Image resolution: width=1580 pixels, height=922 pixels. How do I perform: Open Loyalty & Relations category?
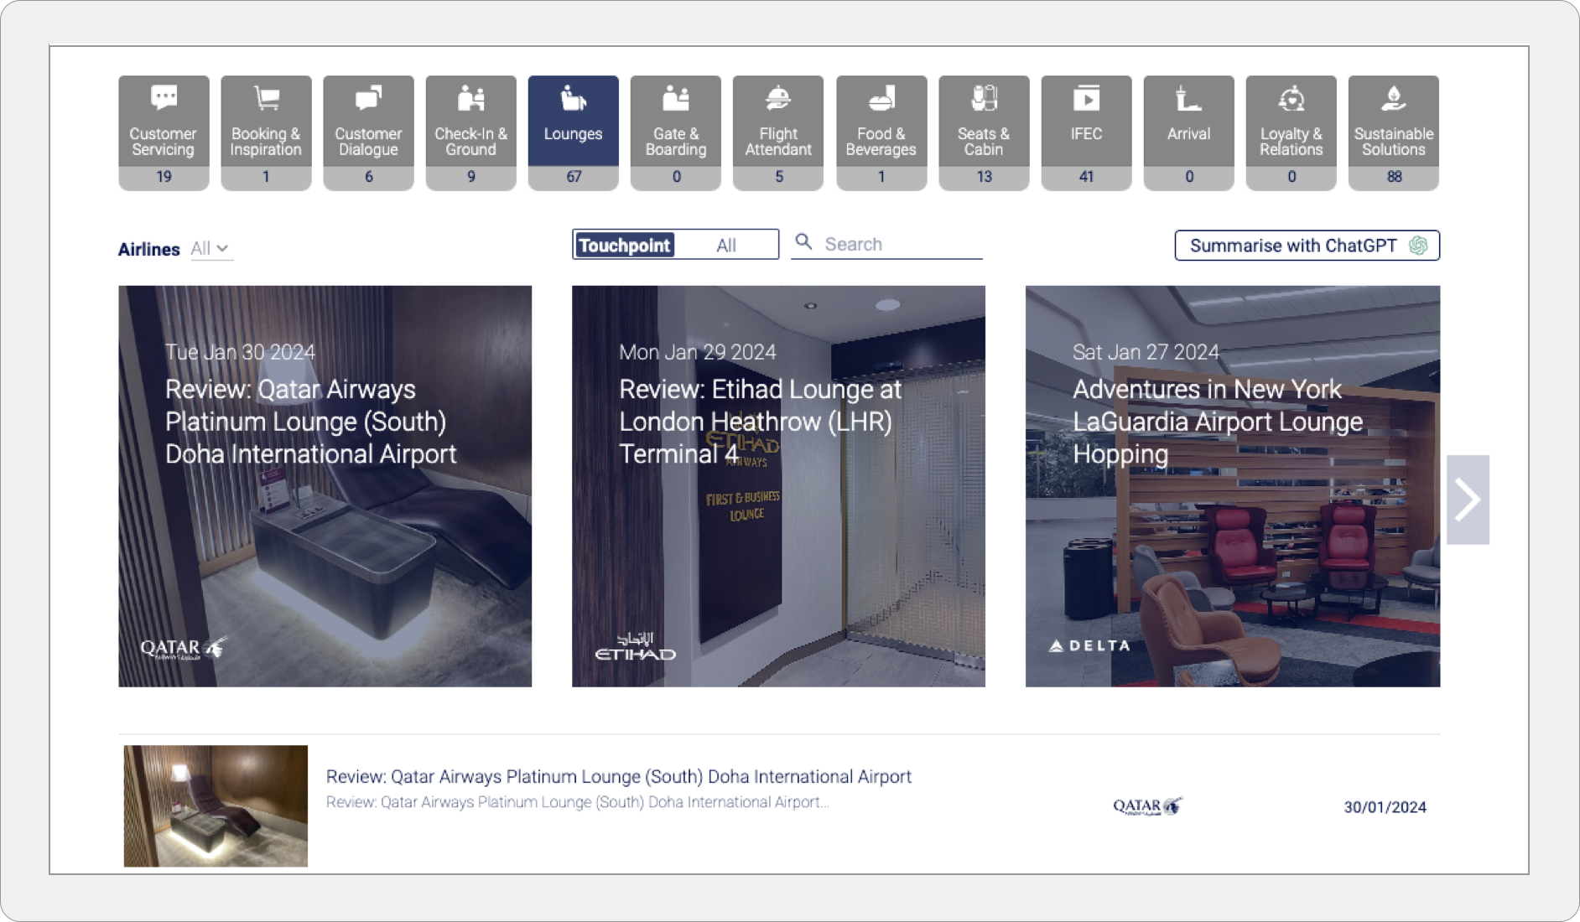pos(1291,132)
